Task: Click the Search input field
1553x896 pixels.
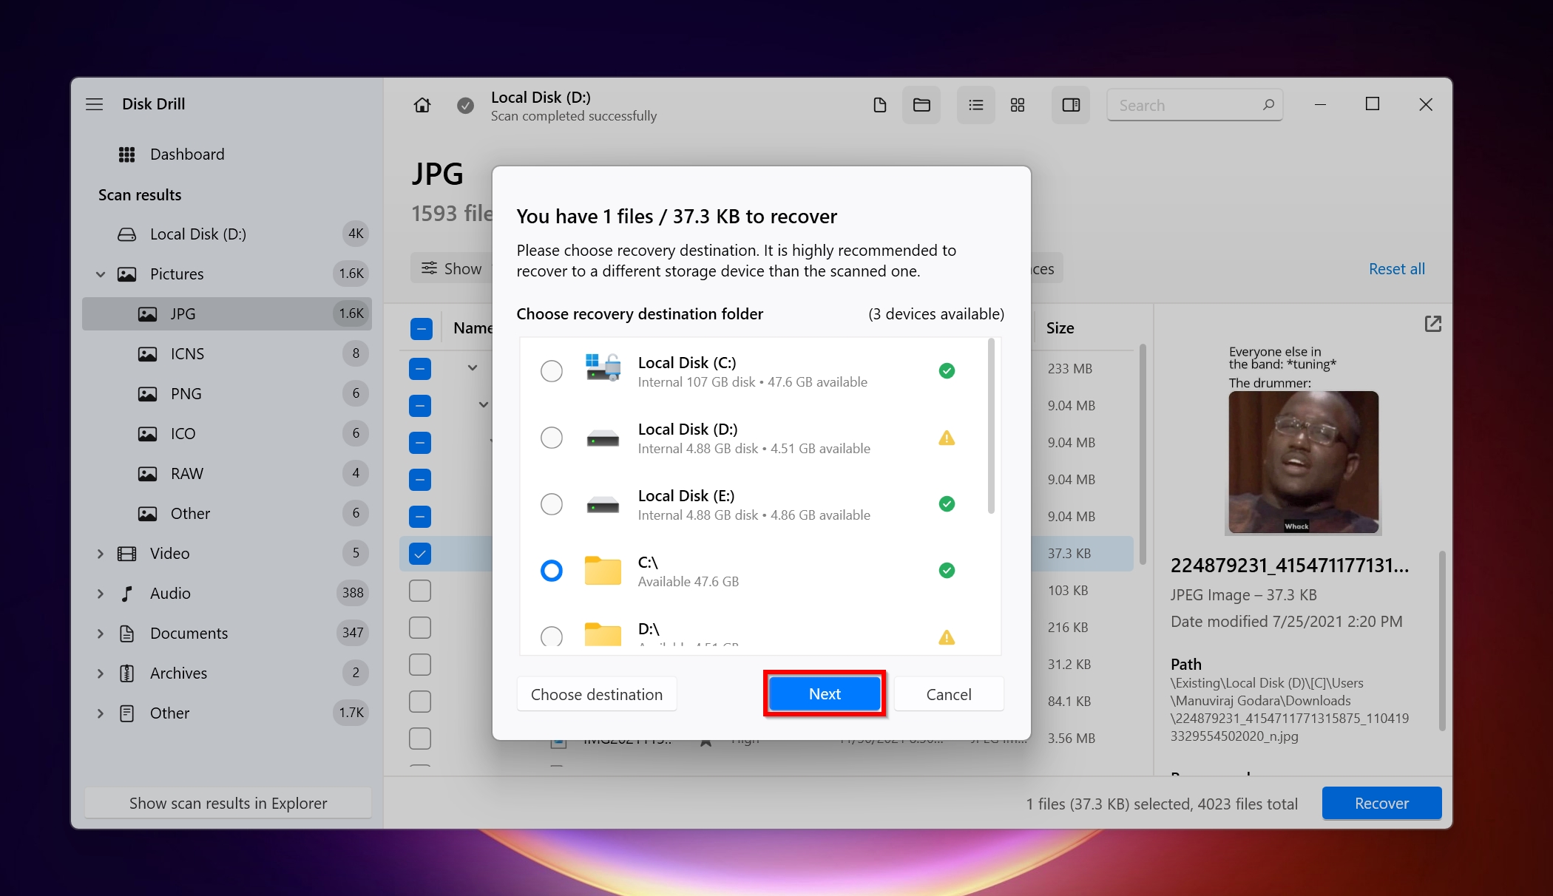Action: (1194, 105)
